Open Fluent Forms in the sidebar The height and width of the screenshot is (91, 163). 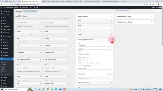(6, 29)
